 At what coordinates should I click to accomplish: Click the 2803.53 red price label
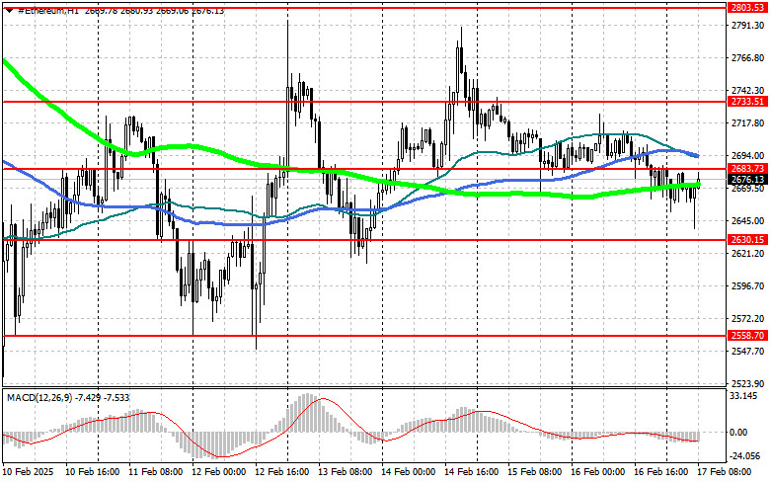pos(748,7)
